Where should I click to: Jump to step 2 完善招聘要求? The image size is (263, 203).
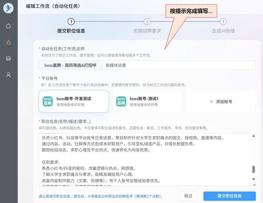tap(147, 22)
